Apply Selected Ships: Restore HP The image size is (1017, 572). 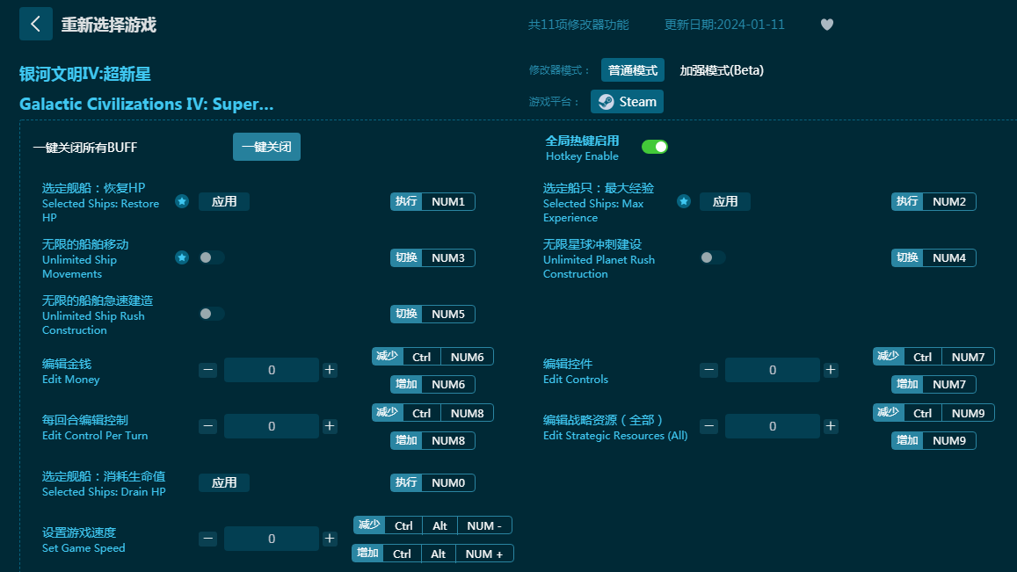pos(224,202)
